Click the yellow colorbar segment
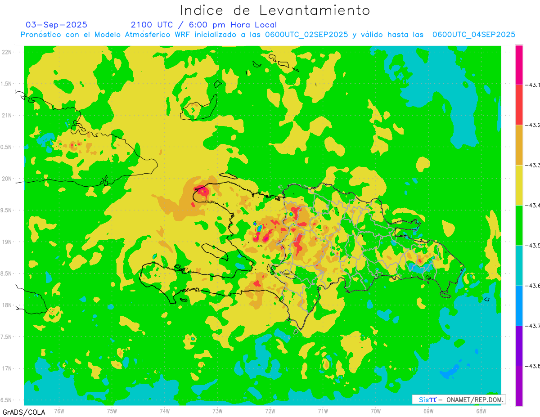The height and width of the screenshot is (417, 540). pos(519,185)
